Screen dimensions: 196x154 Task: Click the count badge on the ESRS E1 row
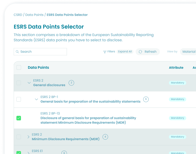(64, 153)
